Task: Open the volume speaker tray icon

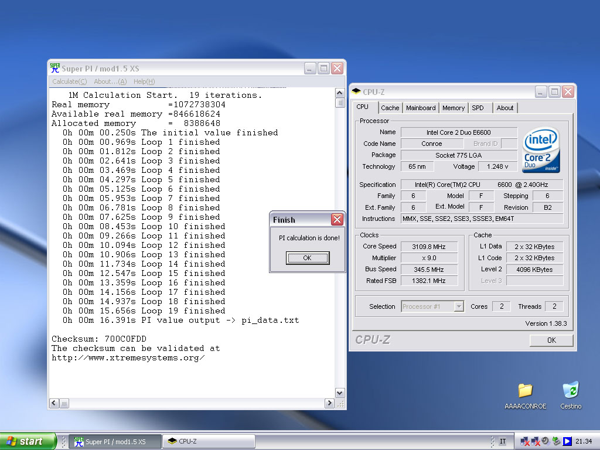Action: [546, 441]
